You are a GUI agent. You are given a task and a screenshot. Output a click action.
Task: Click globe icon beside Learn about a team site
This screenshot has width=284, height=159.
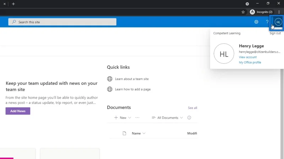click(110, 79)
